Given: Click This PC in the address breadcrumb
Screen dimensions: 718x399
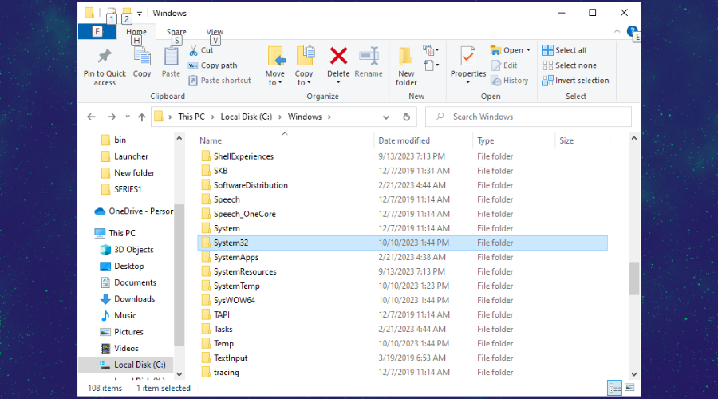Looking at the screenshot, I should [x=191, y=117].
